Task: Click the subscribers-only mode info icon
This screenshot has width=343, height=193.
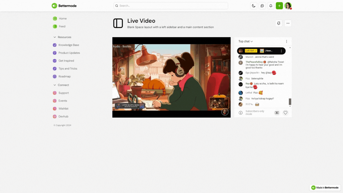Action: [241, 113]
